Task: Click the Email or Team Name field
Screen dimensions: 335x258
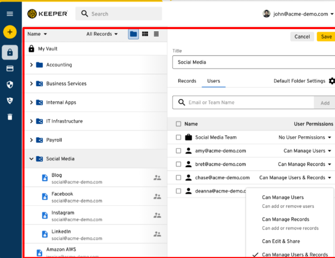Action: coord(243,103)
